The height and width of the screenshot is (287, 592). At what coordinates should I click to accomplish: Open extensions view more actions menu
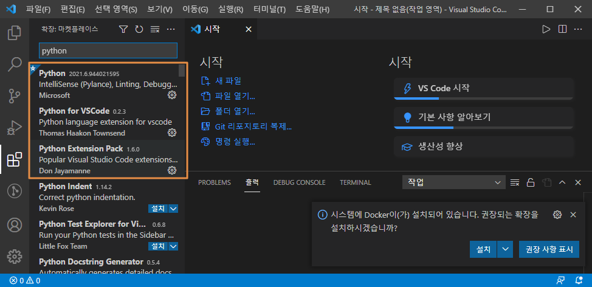pyautogui.click(x=171, y=29)
